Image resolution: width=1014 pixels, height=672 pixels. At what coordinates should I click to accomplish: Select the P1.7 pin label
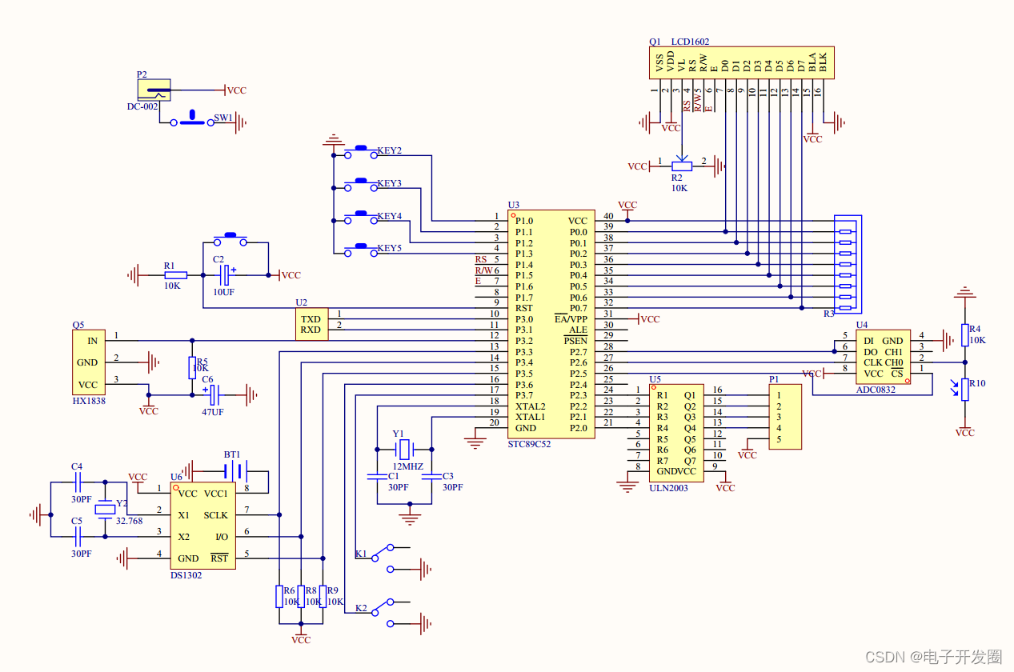click(524, 298)
